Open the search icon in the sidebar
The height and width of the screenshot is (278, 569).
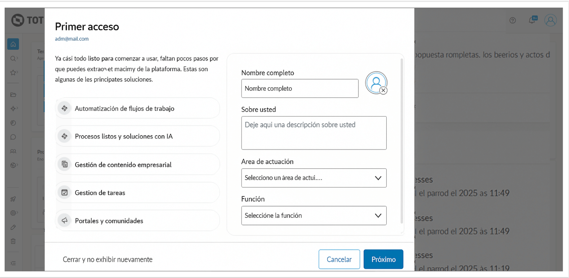13,59
